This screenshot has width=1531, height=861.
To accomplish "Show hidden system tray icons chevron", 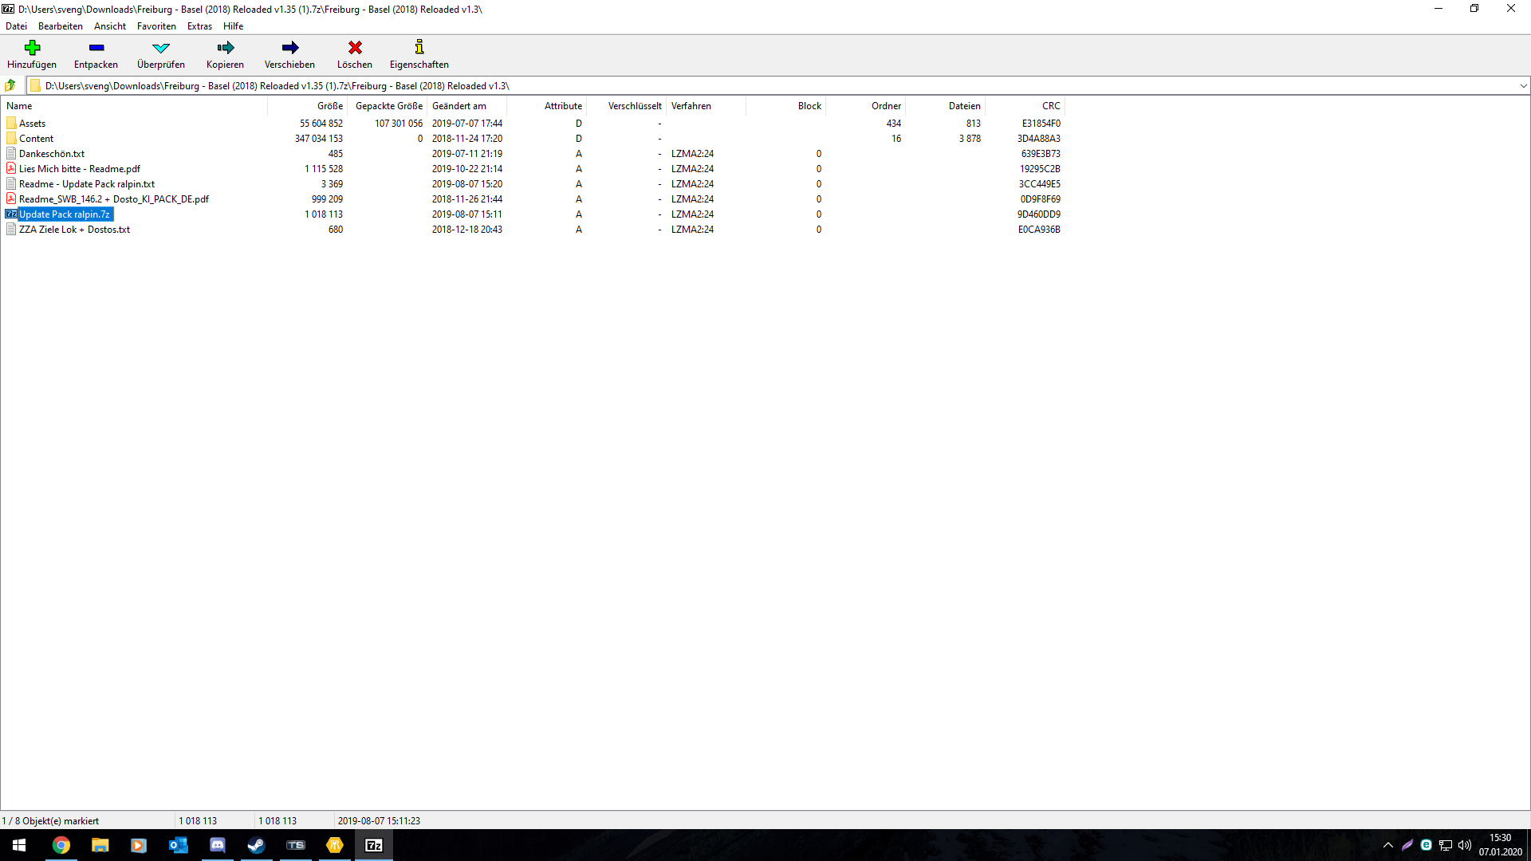I will (1387, 845).
